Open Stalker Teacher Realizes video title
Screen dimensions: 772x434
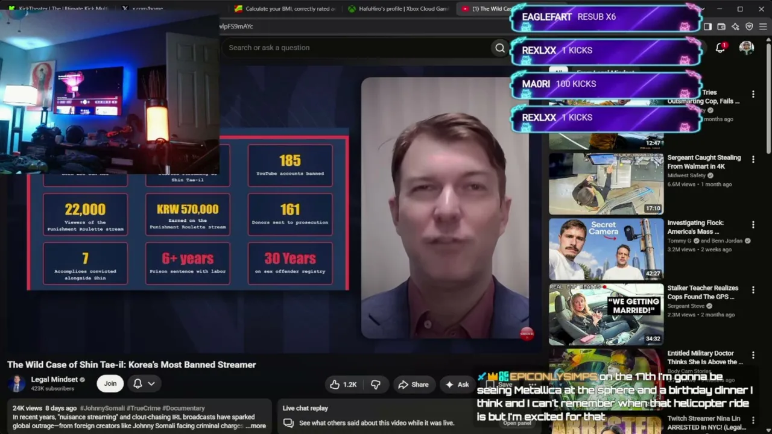coord(703,292)
